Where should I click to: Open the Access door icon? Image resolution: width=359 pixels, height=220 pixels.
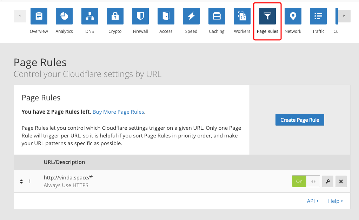[166, 16]
